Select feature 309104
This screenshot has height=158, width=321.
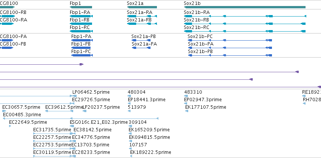[x=130, y=126]
